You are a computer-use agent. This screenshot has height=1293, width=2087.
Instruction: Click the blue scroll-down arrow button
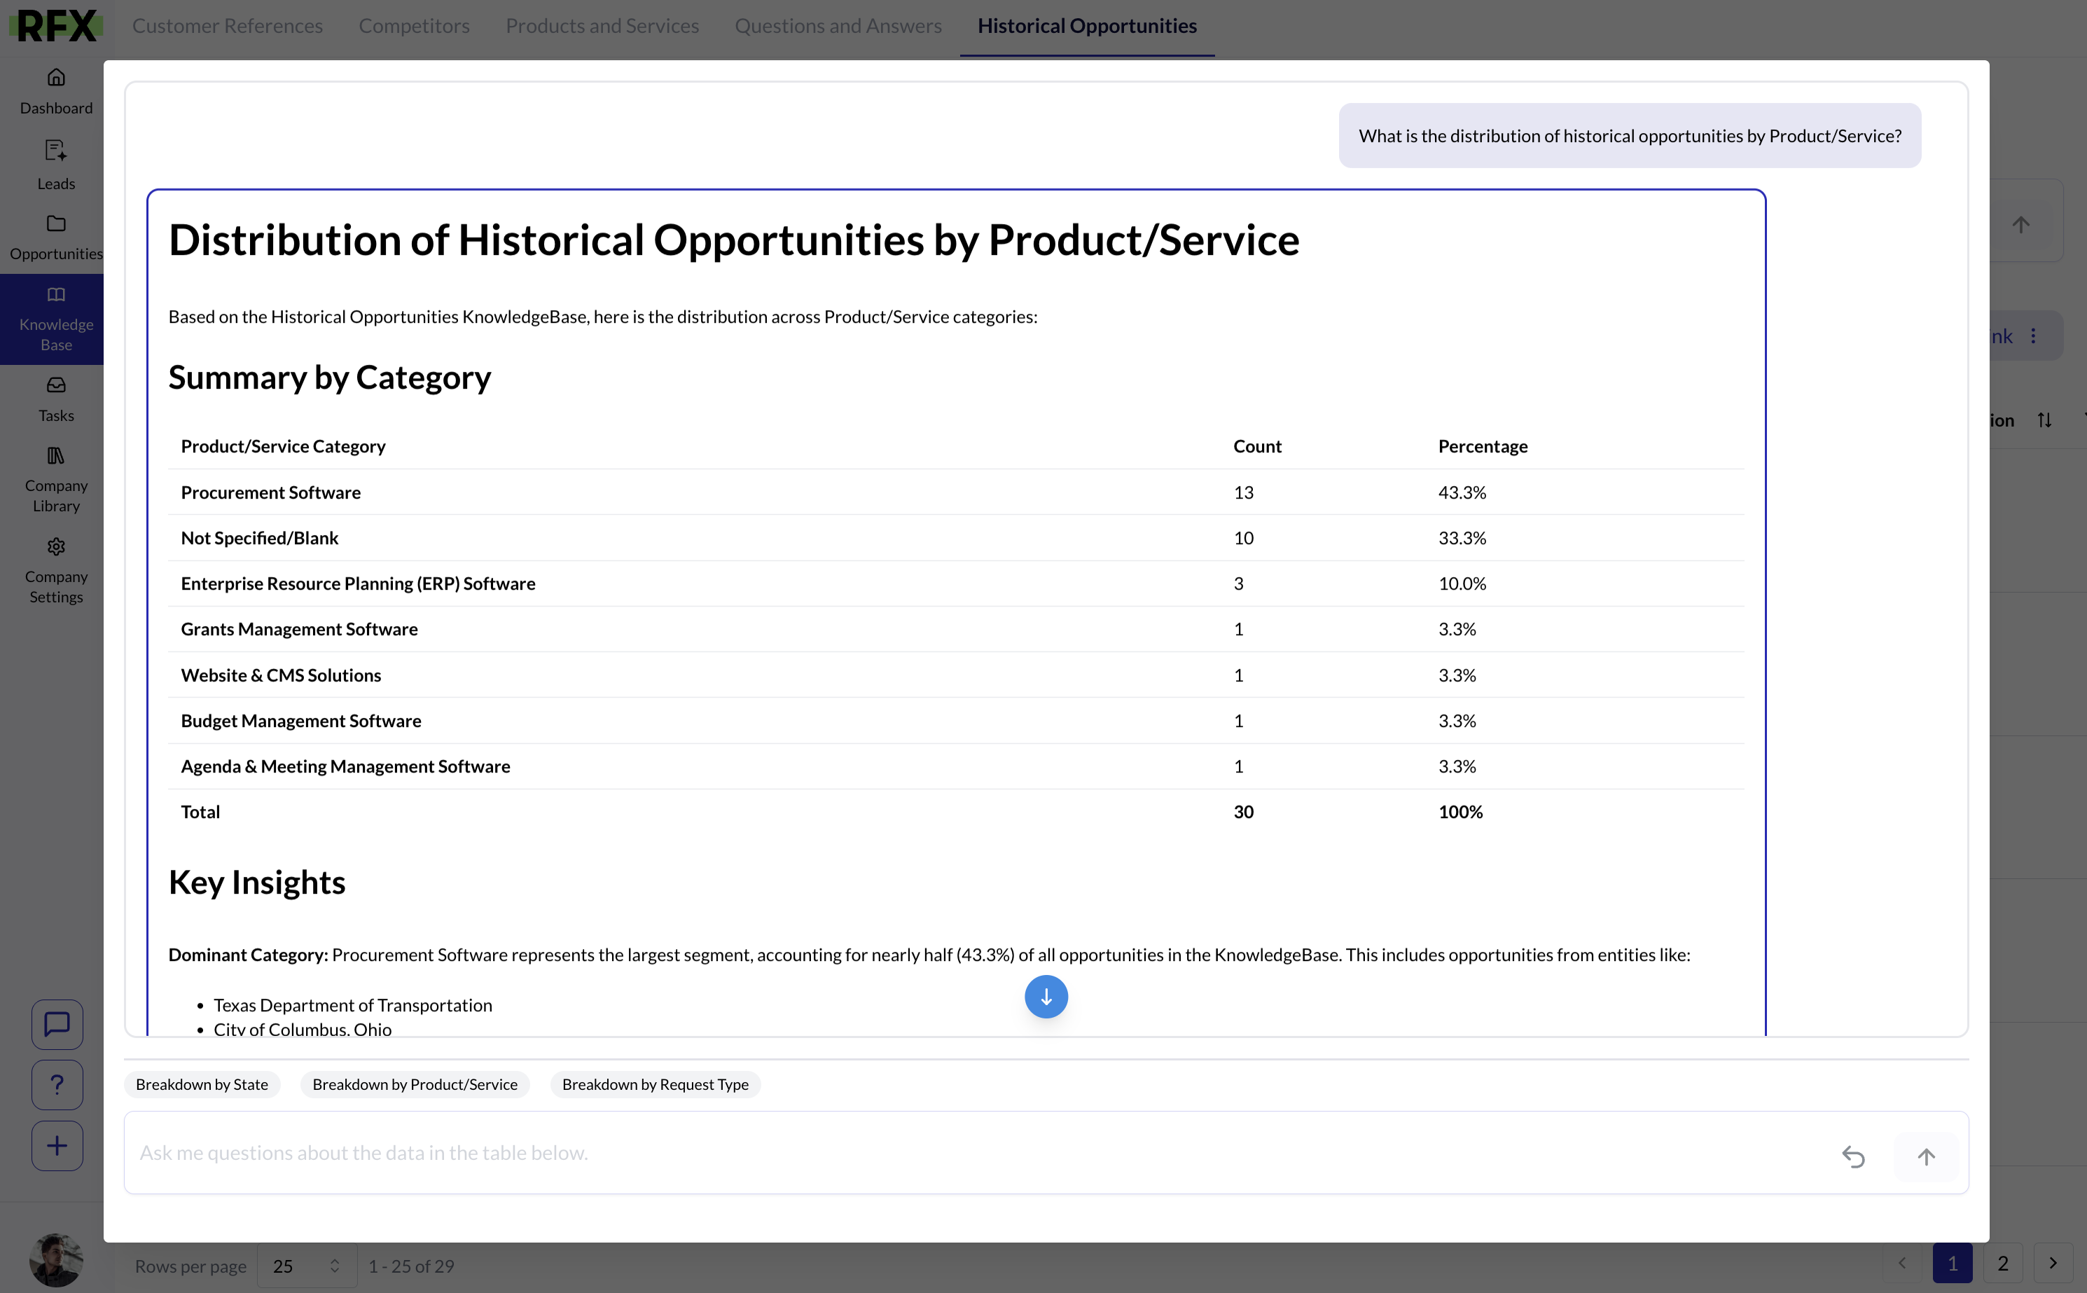tap(1046, 996)
